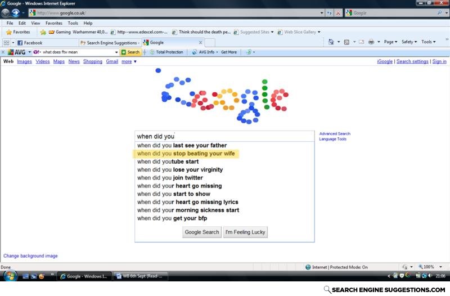Viewport: 450px width, 296px height.
Task: Click the Total Protection toolbar item
Action: [x=166, y=52]
